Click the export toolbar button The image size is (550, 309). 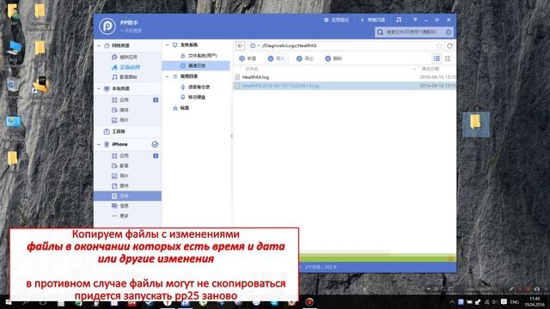pos(305,58)
